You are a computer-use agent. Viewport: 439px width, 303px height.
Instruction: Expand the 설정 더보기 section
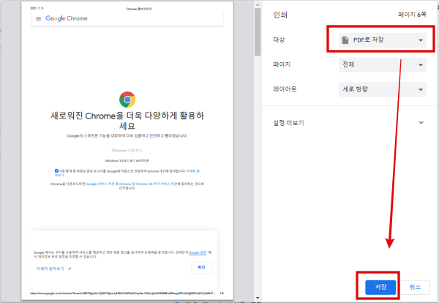pyautogui.click(x=348, y=123)
